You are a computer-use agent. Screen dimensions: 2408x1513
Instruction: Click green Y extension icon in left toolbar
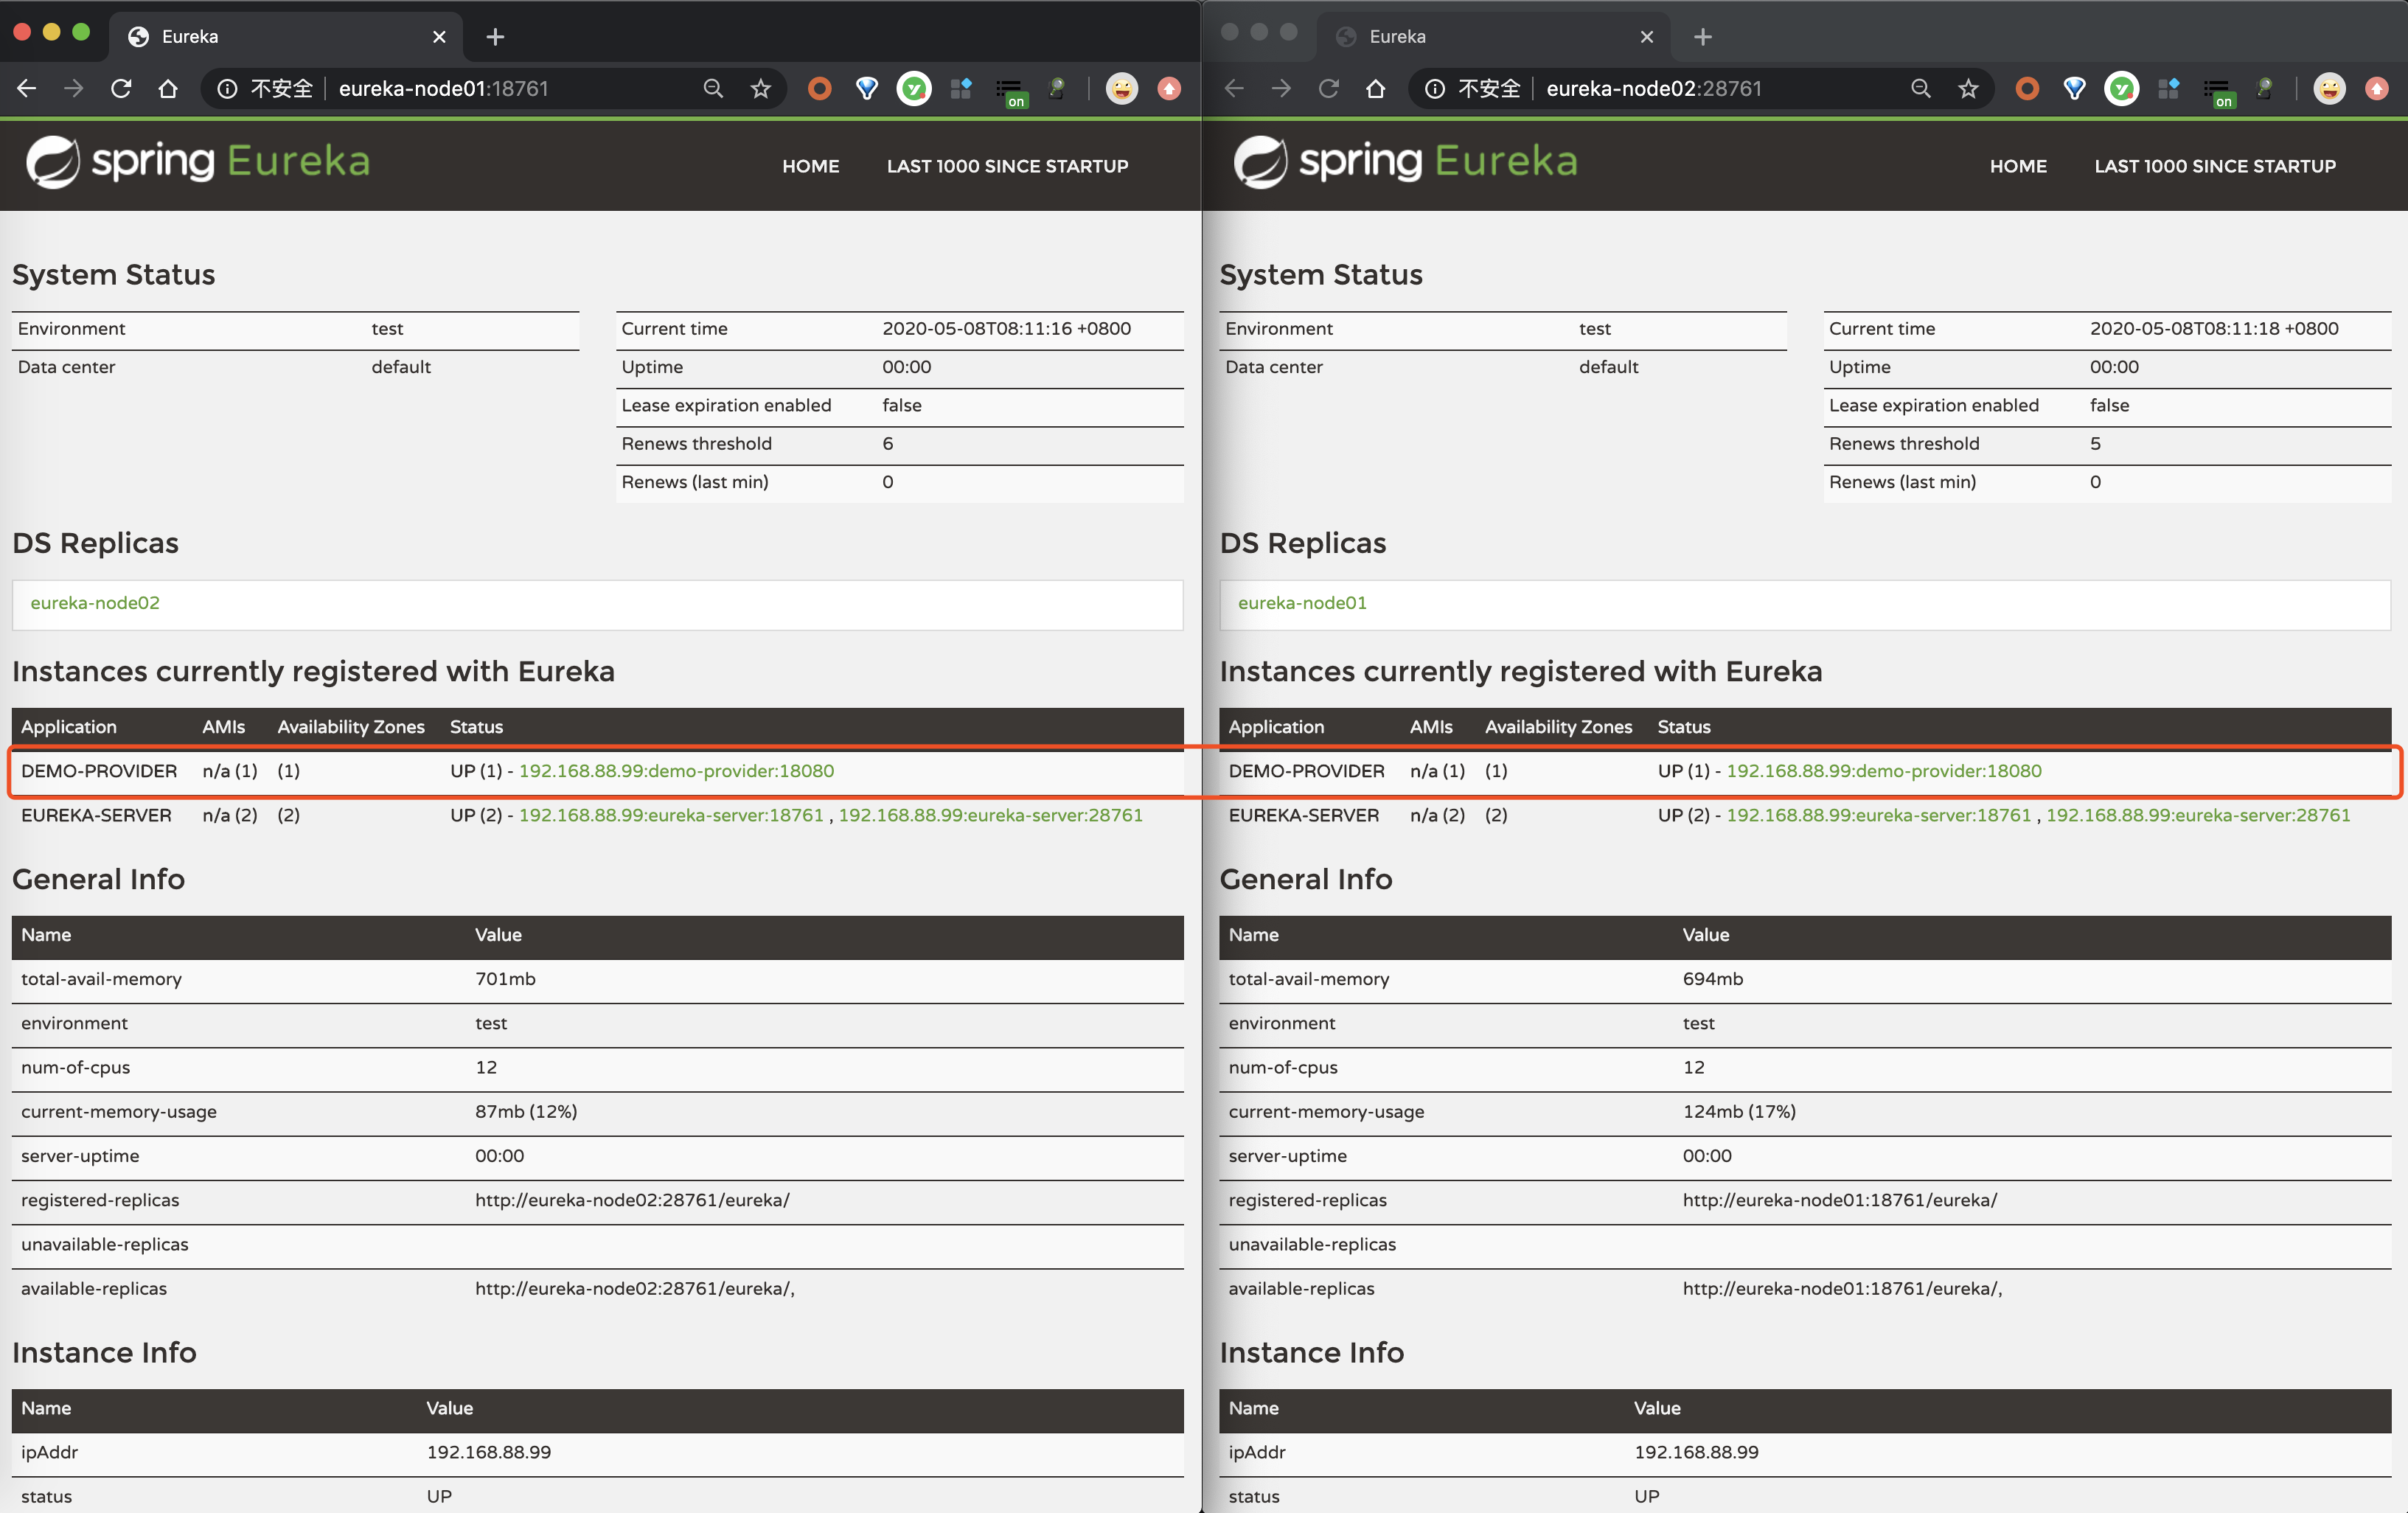point(913,89)
